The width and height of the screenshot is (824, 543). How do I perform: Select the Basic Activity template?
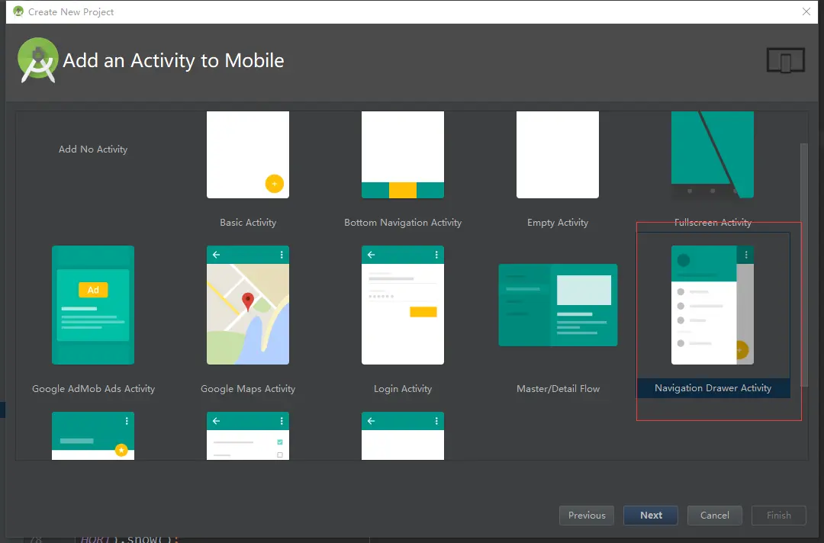point(247,155)
